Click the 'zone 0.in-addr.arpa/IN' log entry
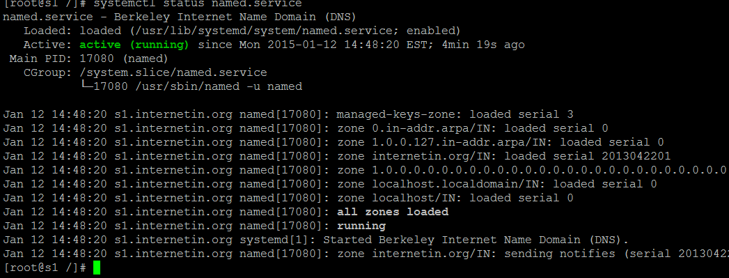 415,128
